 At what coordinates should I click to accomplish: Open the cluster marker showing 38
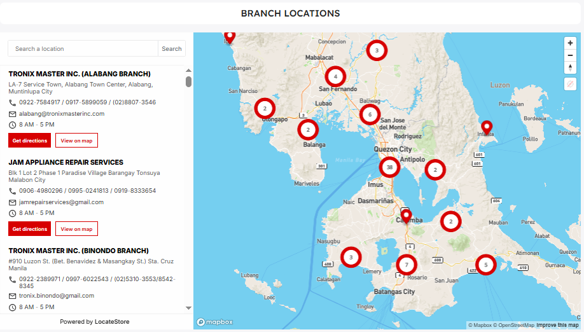(389, 167)
